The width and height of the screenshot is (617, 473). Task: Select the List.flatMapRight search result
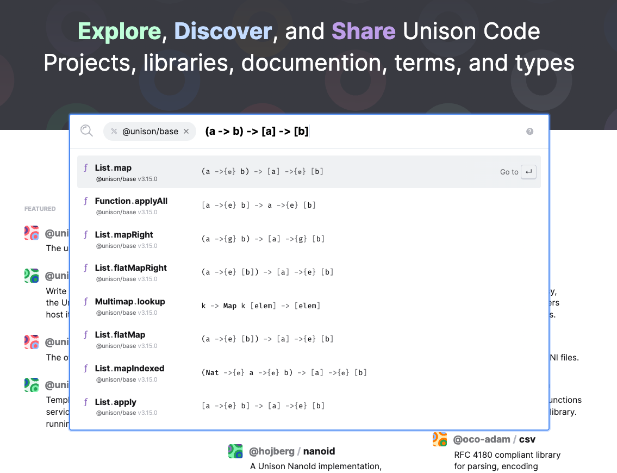[x=309, y=272]
